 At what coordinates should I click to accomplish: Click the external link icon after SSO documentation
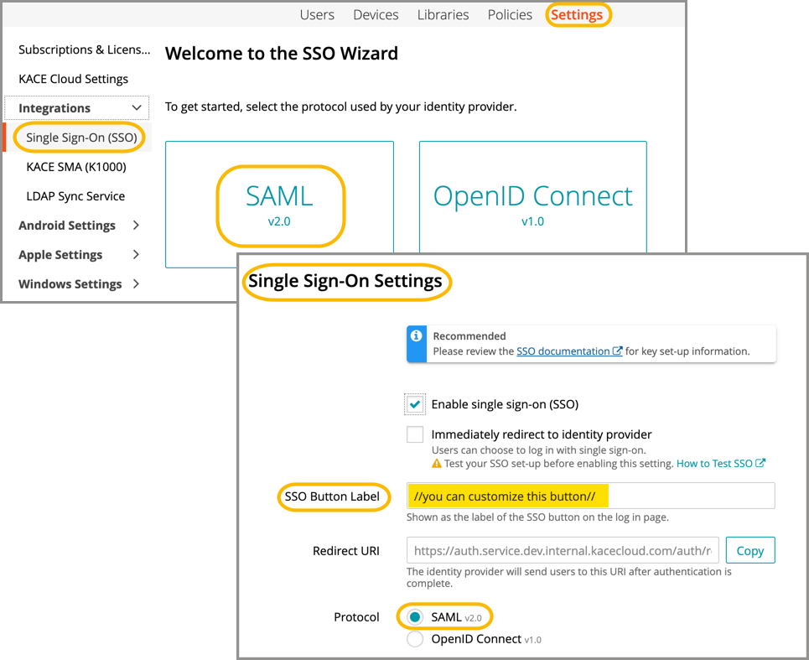pos(618,351)
